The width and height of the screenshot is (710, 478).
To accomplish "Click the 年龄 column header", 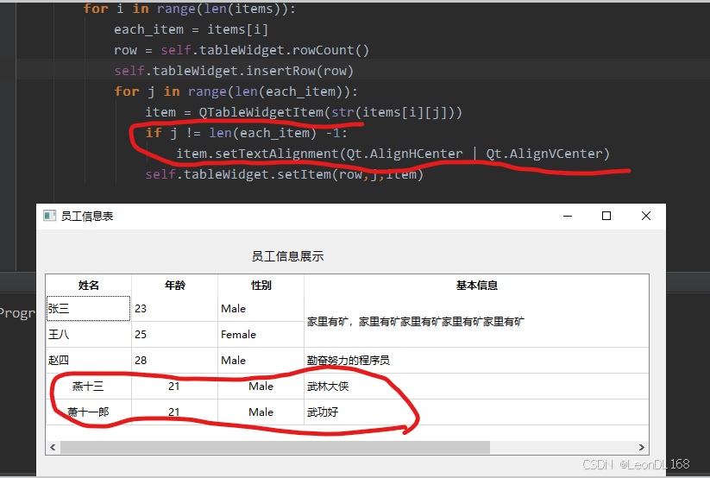I will [175, 285].
